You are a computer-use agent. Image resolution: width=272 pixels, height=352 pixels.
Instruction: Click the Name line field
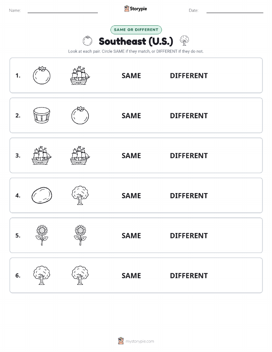click(63, 10)
